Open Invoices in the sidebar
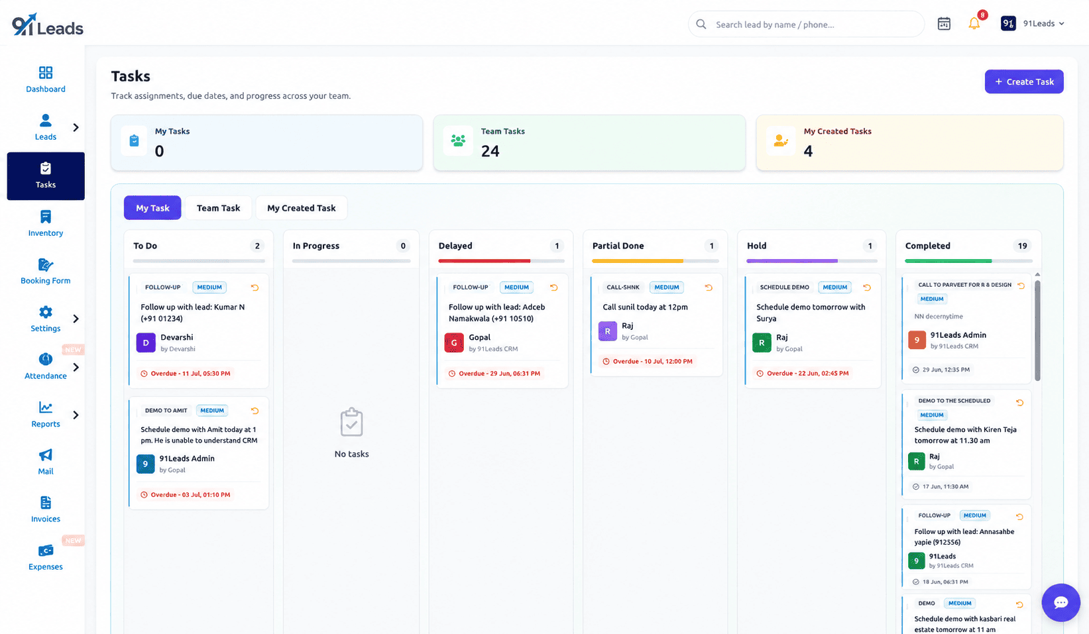 pyautogui.click(x=46, y=509)
